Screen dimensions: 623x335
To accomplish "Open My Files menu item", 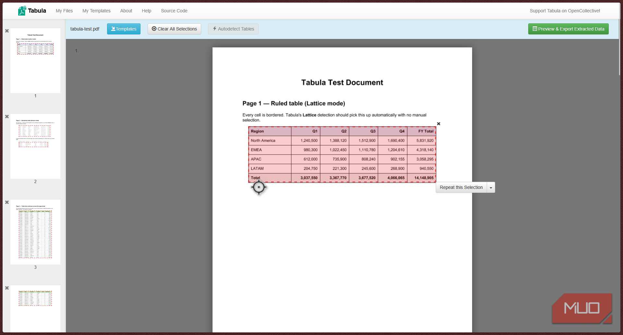I will click(x=64, y=11).
